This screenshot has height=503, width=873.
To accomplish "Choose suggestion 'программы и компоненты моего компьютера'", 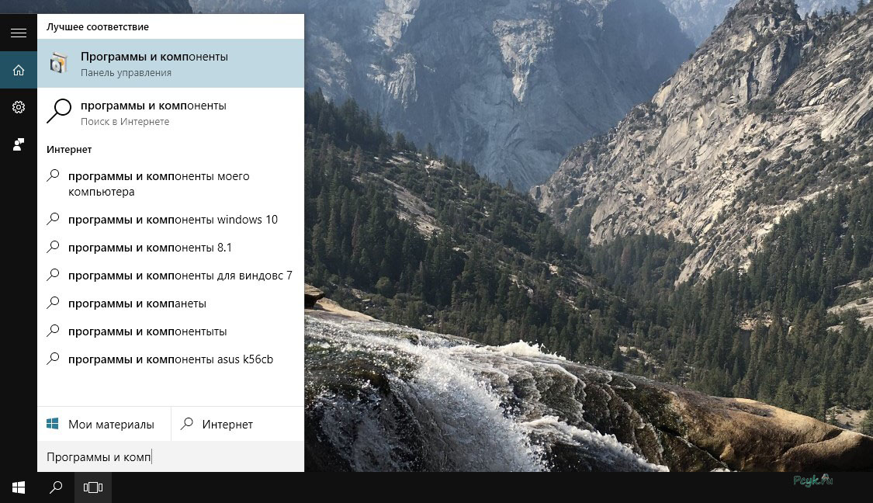I will click(171, 184).
